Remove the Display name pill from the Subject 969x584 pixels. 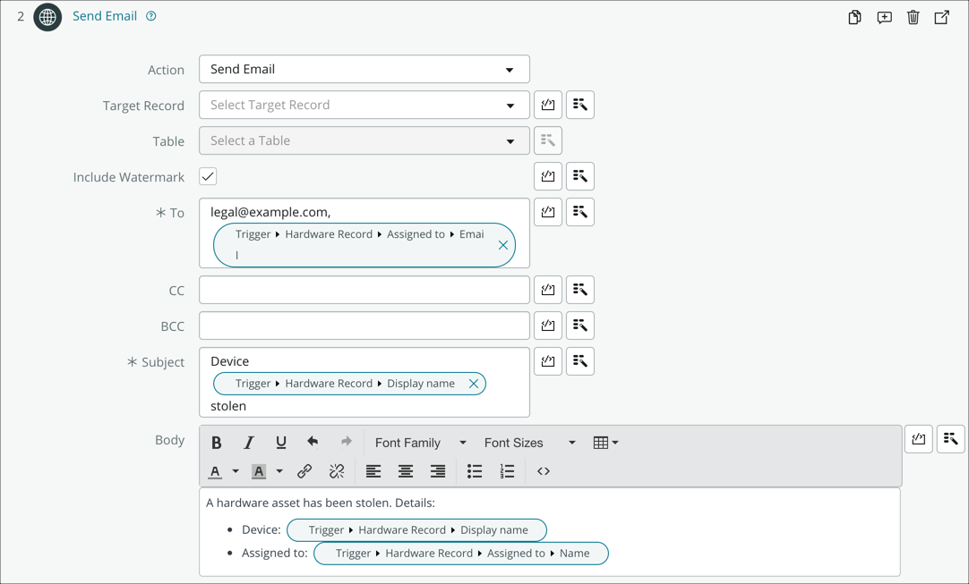pos(474,383)
